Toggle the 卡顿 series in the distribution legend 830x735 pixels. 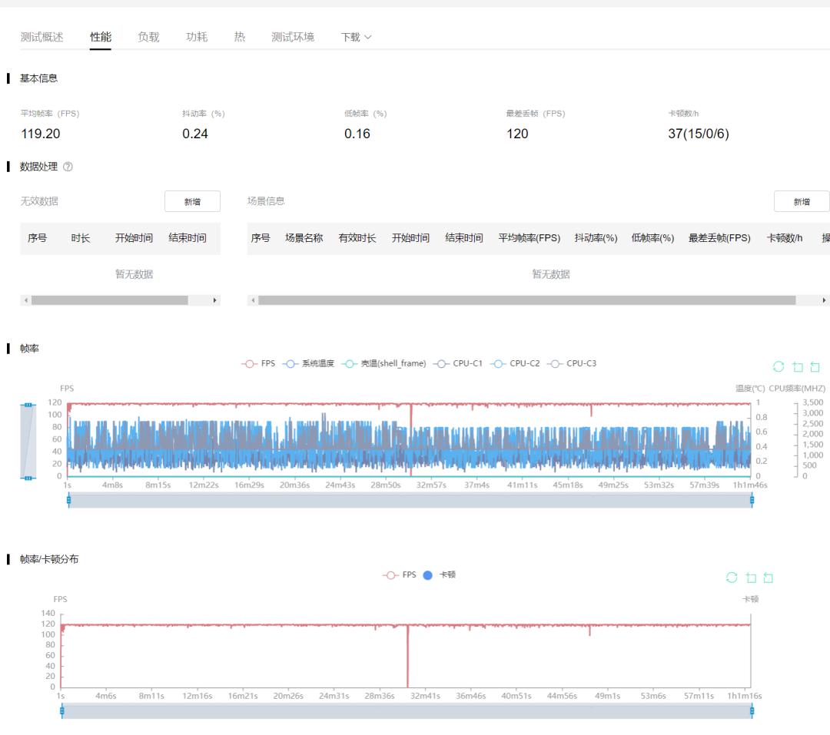tap(440, 574)
